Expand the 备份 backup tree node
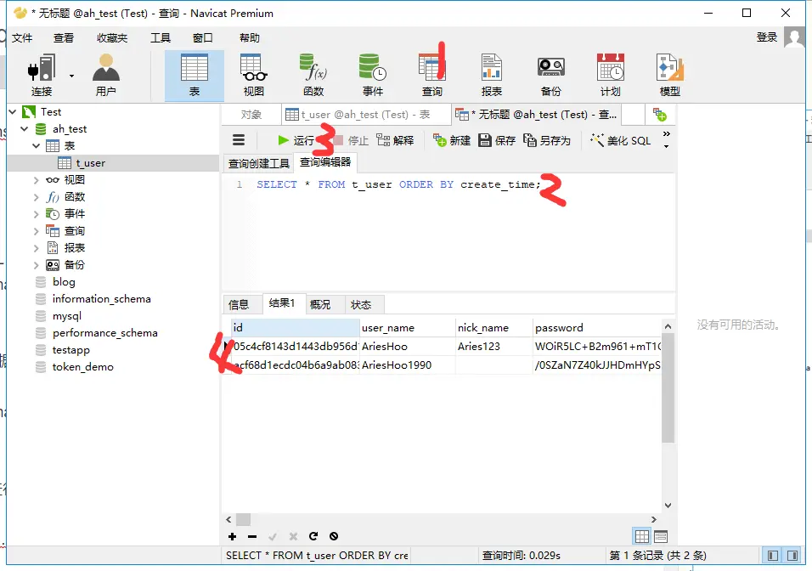 click(36, 265)
